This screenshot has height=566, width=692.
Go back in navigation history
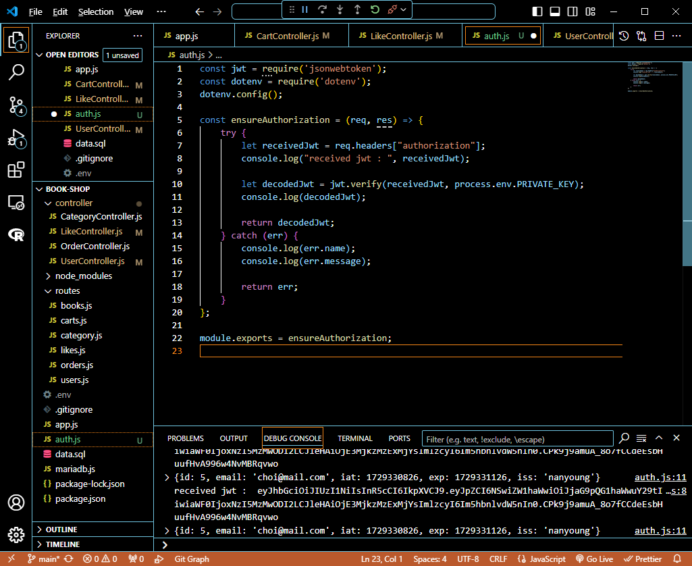tap(199, 12)
